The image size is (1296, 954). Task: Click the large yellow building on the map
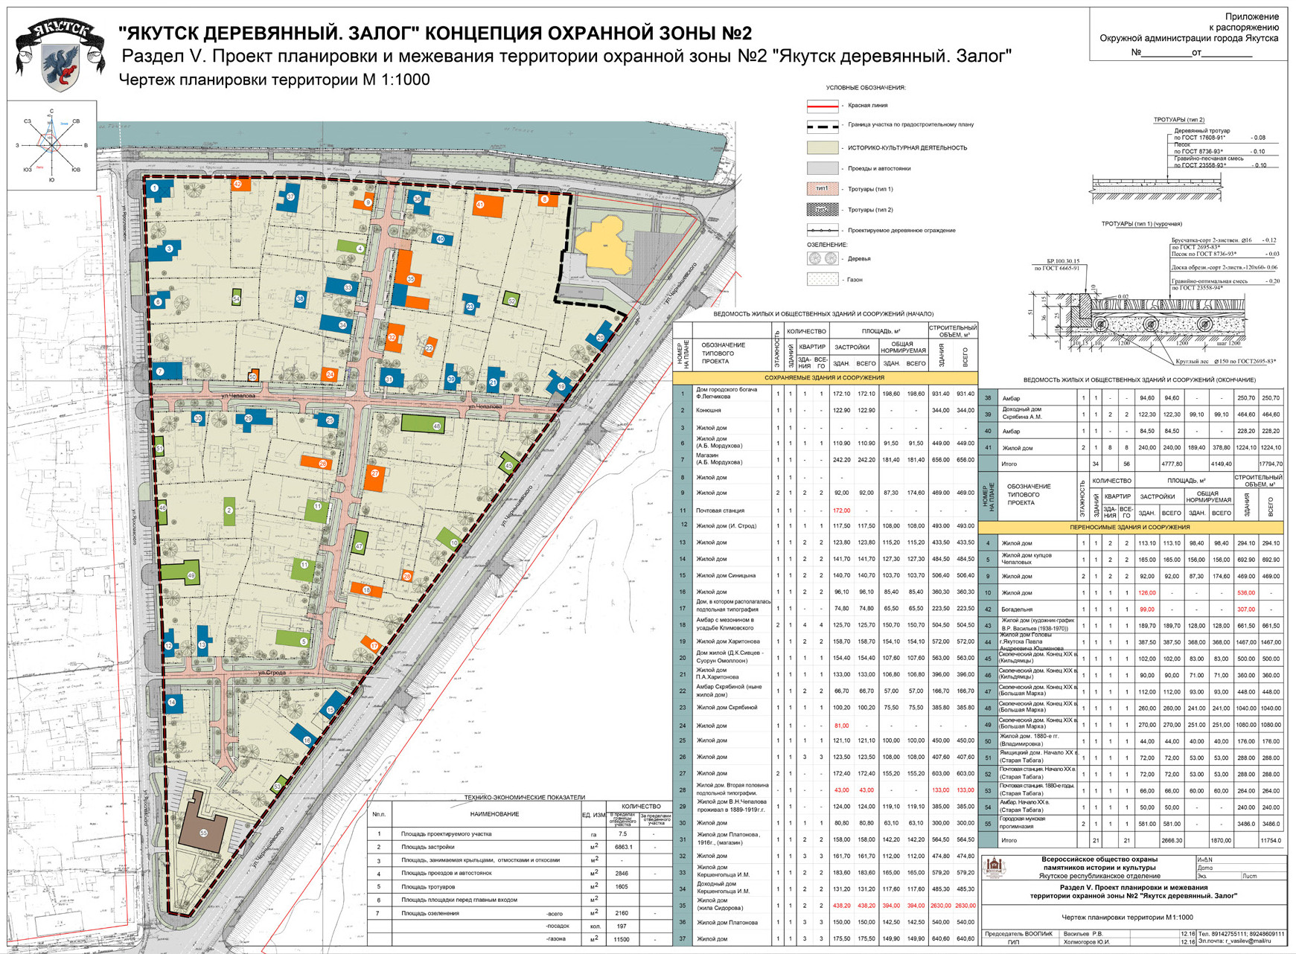tap(605, 246)
